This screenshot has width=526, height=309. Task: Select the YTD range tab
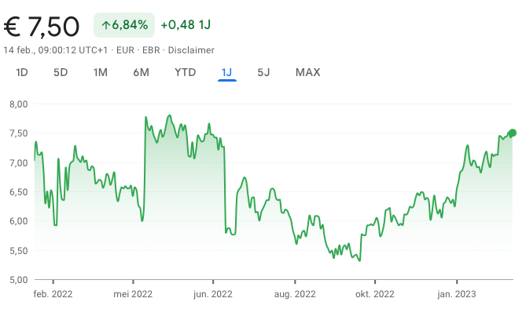(x=185, y=72)
